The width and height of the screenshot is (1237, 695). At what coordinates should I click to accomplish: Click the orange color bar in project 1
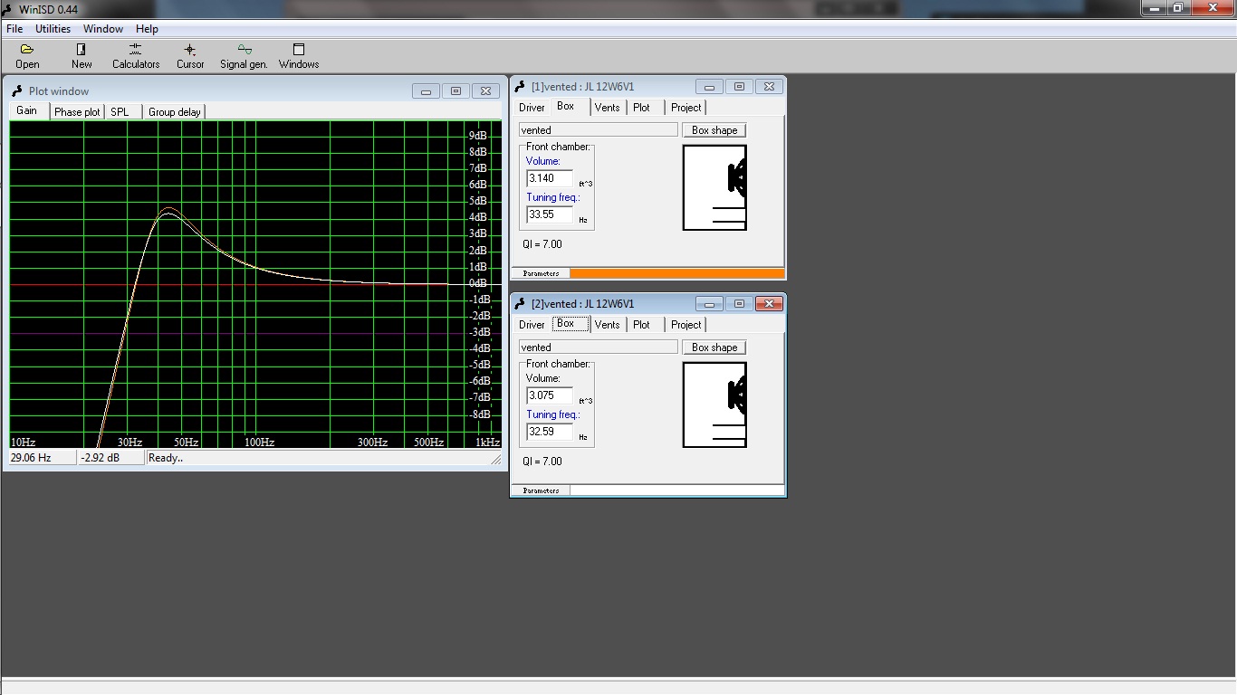[676, 273]
